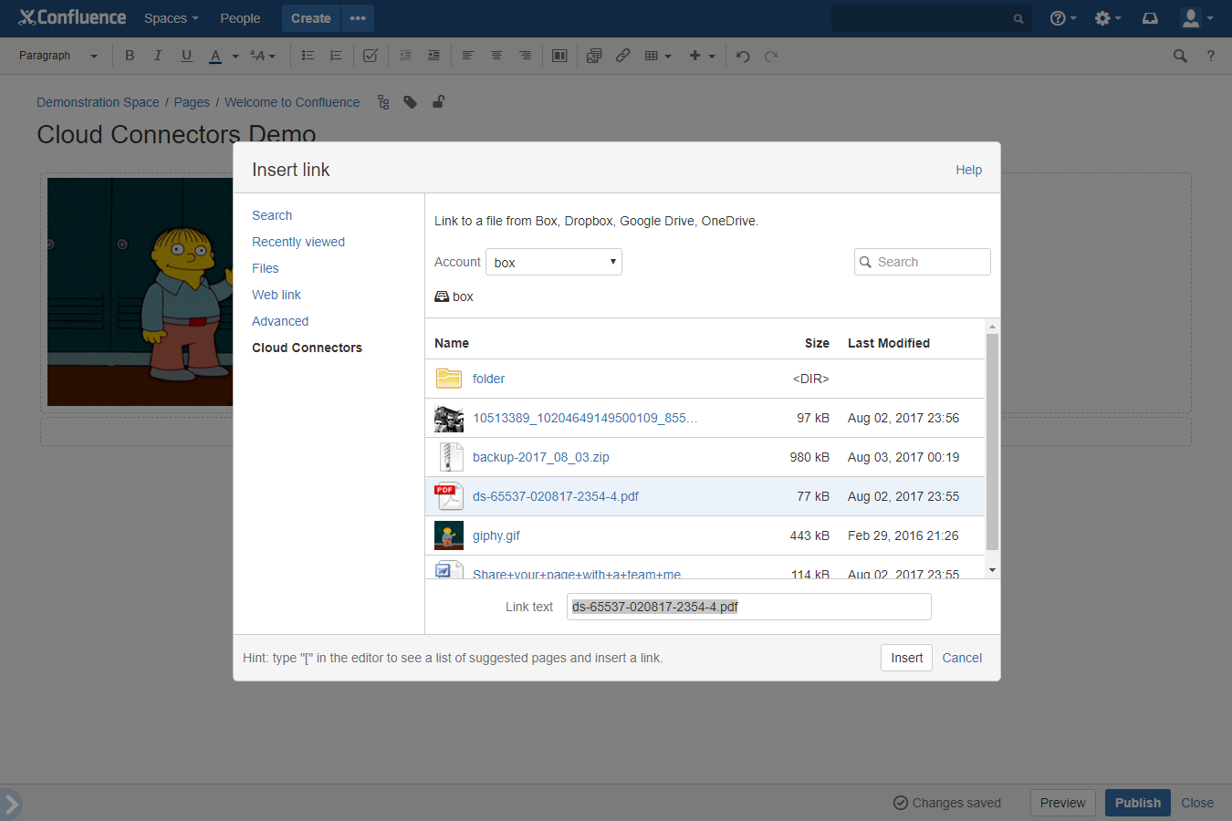
Task: Go to Demonstration Space breadcrumb
Action: (98, 102)
